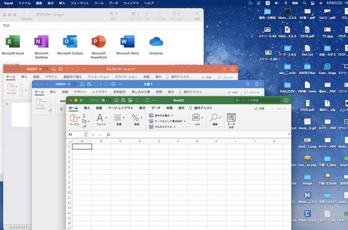Click PowerPoint home icon in title bar
The image size is (348, 230).
point(53,69)
